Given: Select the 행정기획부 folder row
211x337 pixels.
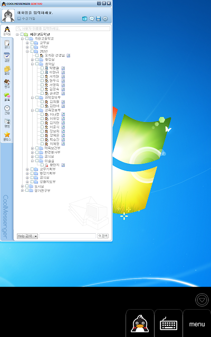Looking at the screenshot, I should 47,173.
